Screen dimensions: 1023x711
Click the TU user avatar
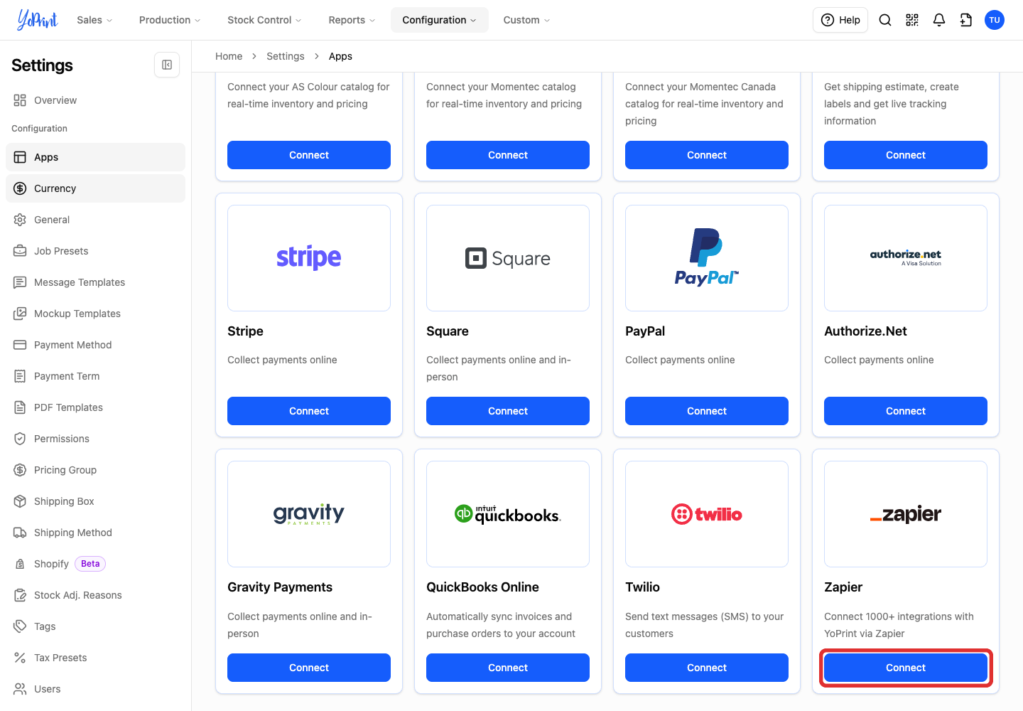point(995,20)
